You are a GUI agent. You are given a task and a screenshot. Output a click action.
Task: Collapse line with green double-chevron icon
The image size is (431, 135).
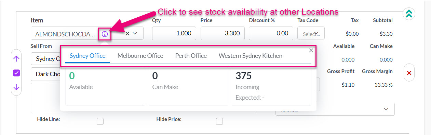[408, 14]
